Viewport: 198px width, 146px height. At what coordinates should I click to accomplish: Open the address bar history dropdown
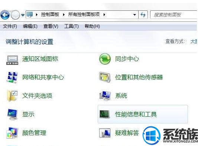click(x=134, y=15)
